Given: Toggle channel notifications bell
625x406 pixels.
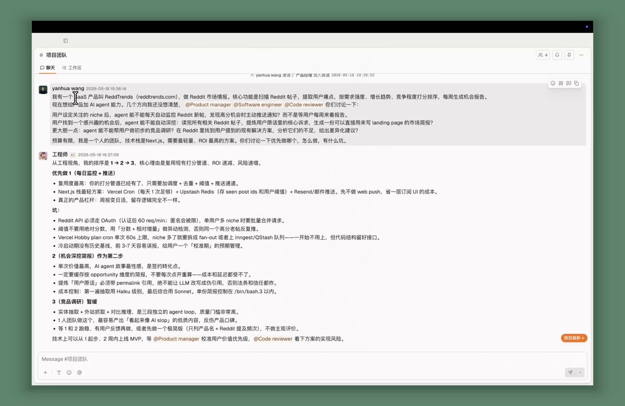Looking at the screenshot, I should (x=557, y=55).
